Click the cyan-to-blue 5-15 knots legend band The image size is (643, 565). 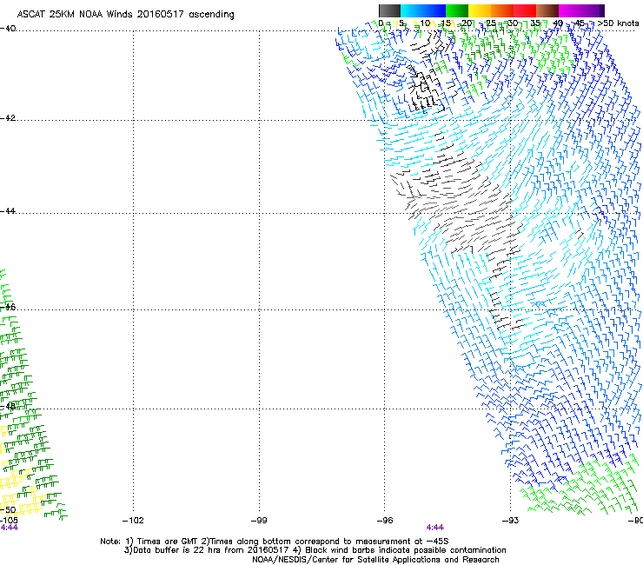click(423, 10)
